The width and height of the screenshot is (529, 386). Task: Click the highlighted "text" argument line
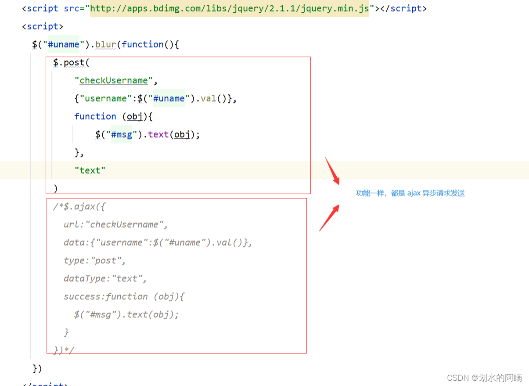coord(90,170)
